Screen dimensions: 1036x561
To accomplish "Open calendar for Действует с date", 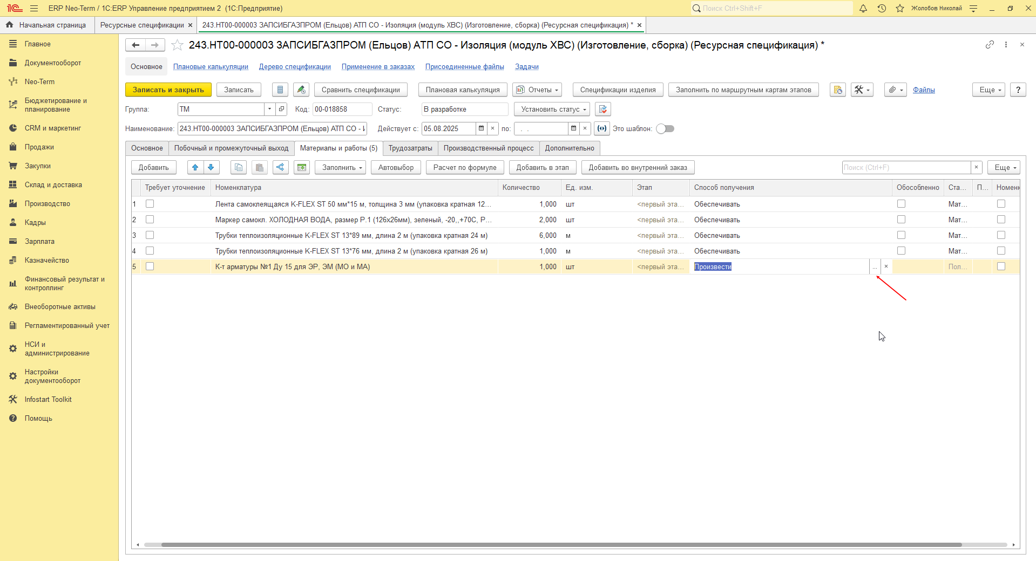I will coord(481,128).
